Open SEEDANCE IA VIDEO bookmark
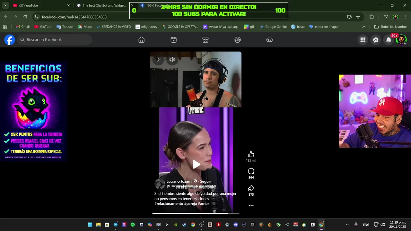The height and width of the screenshot is (231, 411). click(113, 27)
